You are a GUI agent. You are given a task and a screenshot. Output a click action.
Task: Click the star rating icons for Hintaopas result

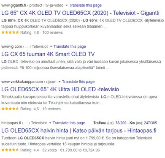[10, 150]
